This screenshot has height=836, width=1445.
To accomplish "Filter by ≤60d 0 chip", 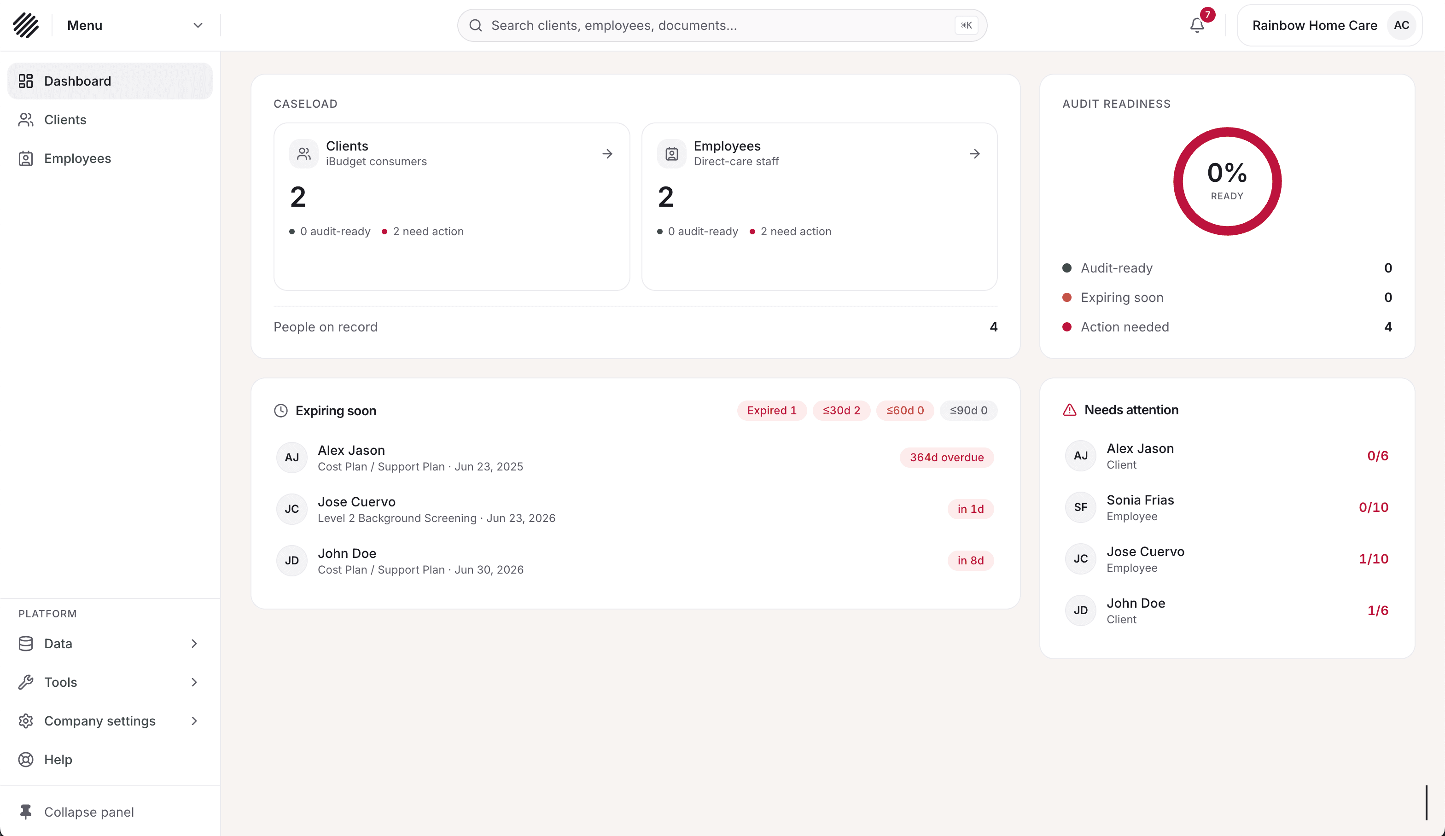I will click(905, 411).
